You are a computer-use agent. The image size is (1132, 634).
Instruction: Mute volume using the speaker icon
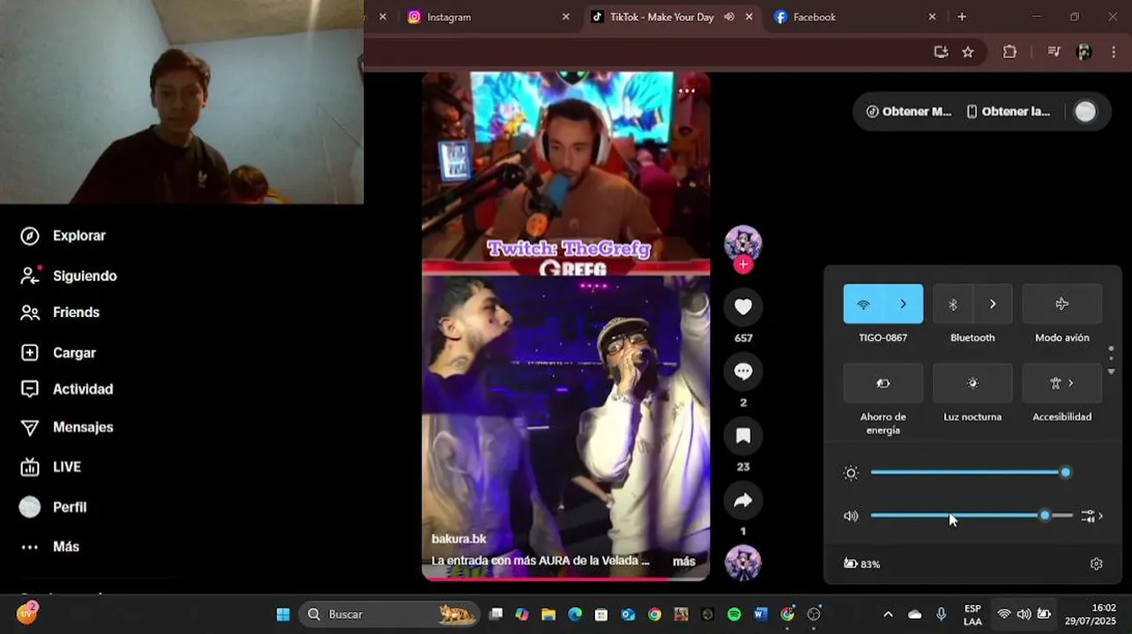(851, 516)
